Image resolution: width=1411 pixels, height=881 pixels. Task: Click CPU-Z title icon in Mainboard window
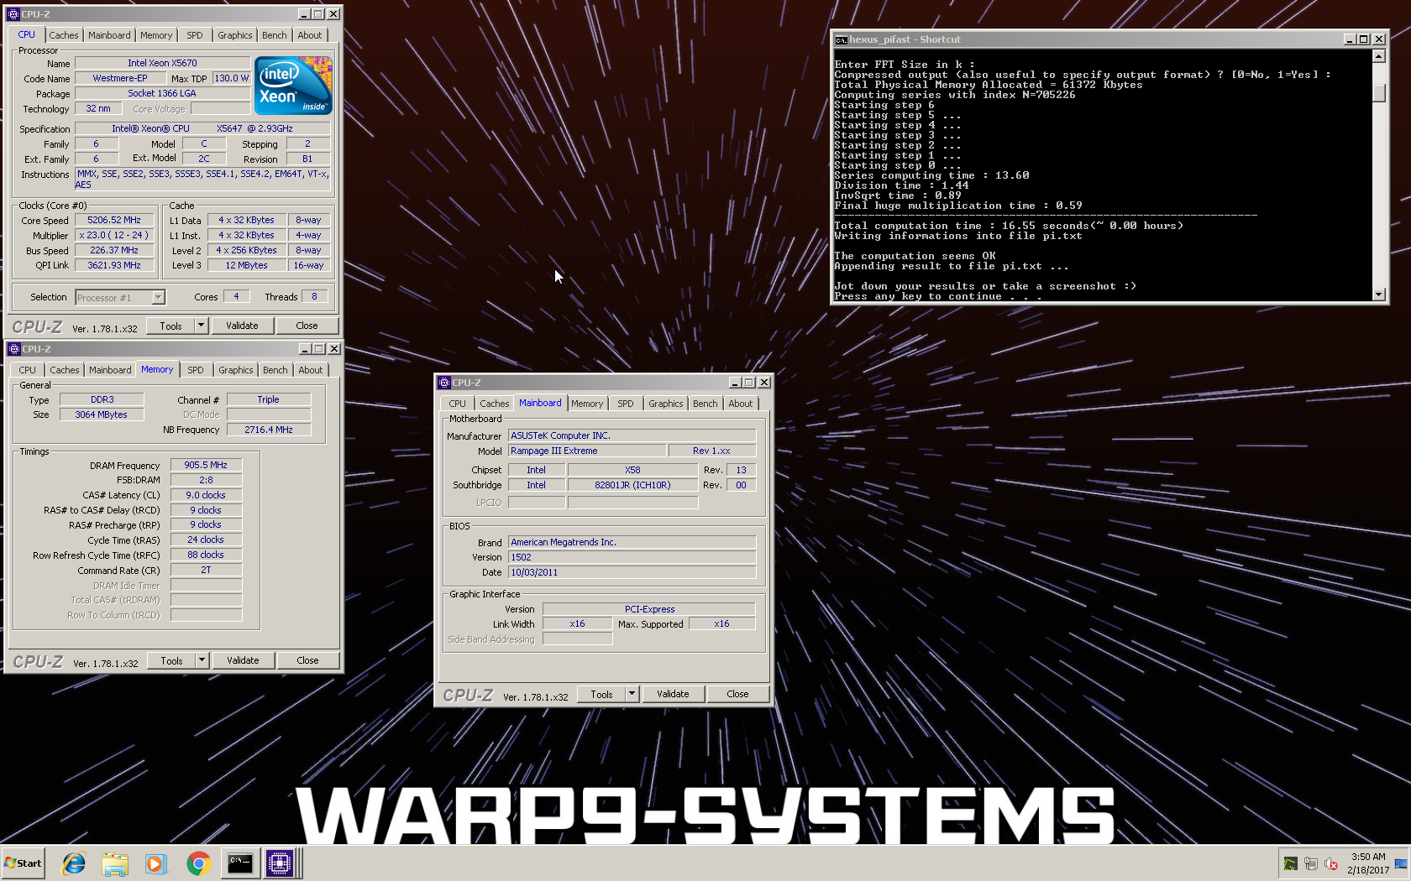444,383
